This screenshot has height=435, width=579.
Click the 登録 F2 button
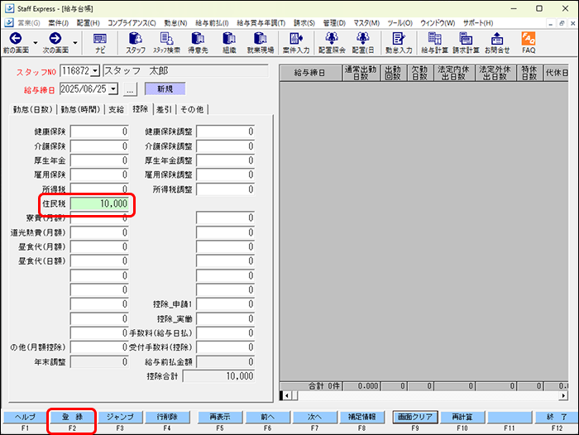(x=72, y=418)
